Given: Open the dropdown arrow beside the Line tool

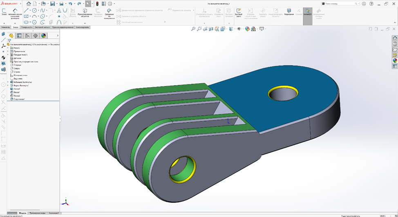Looking at the screenshot, I should coord(30,10).
